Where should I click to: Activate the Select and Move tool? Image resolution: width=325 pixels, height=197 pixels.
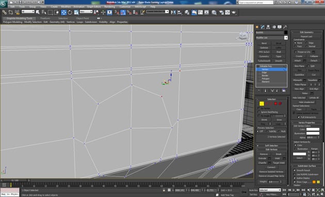coord(64,12)
